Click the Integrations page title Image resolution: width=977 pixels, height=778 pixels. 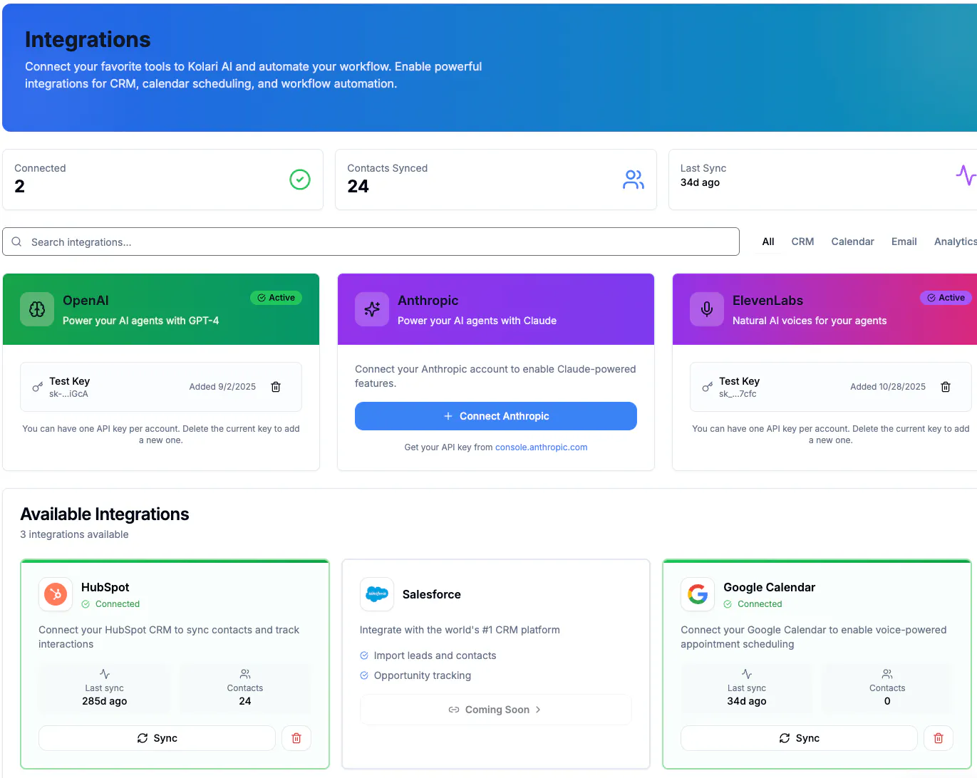tap(88, 39)
